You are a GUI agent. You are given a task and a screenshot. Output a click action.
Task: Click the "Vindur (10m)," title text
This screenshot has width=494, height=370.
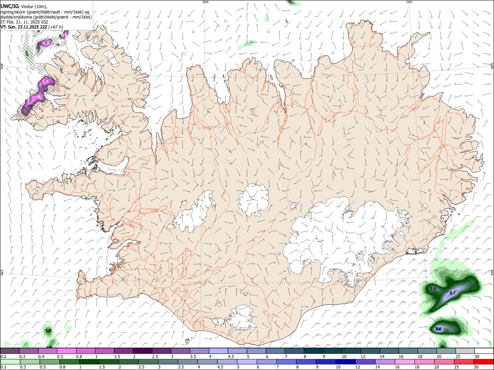[34, 6]
